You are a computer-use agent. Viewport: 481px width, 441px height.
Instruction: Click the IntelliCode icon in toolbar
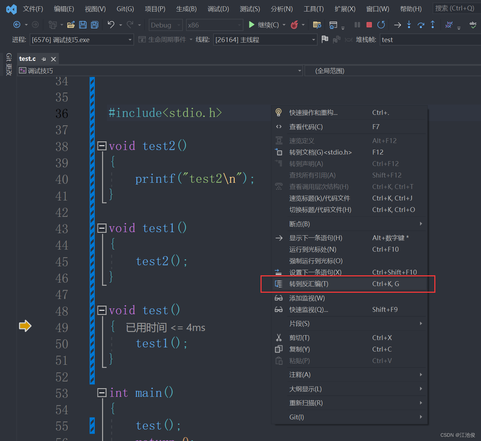[449, 25]
